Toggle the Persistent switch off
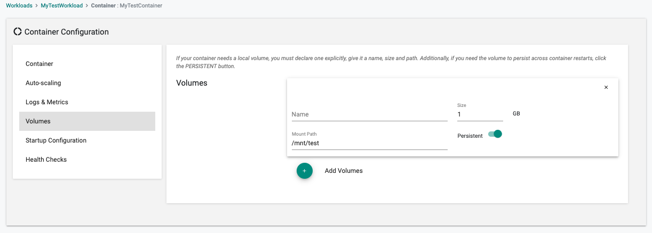This screenshot has height=233, width=652. click(x=495, y=134)
